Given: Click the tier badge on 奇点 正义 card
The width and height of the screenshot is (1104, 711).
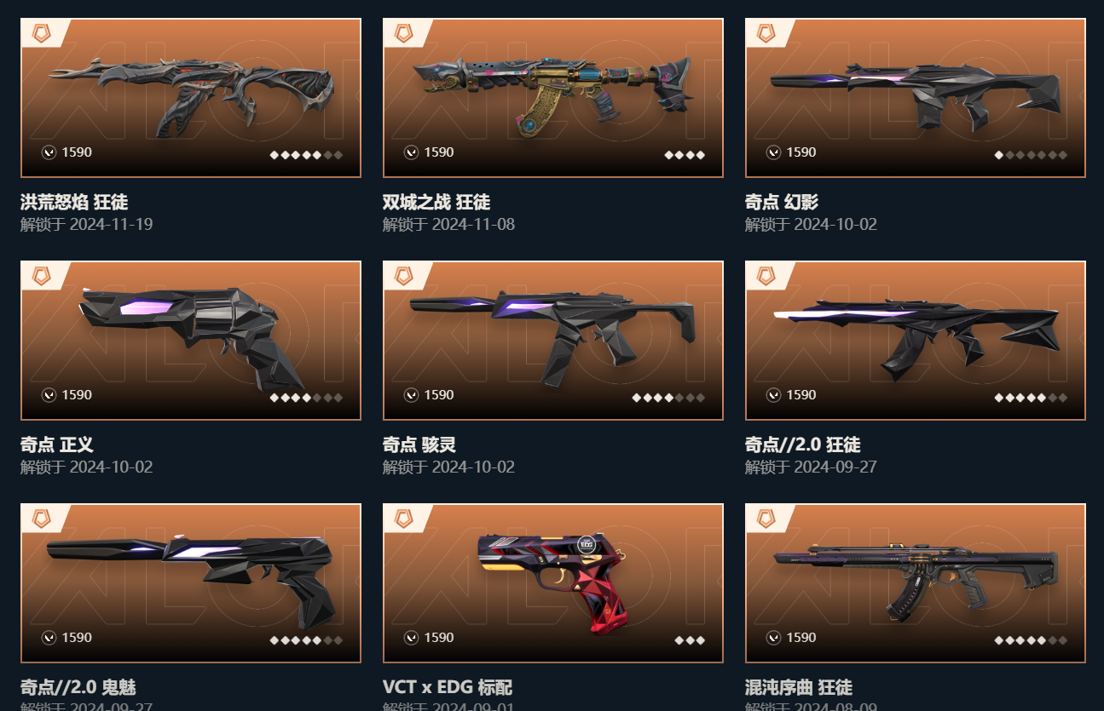Looking at the screenshot, I should pos(43,276).
